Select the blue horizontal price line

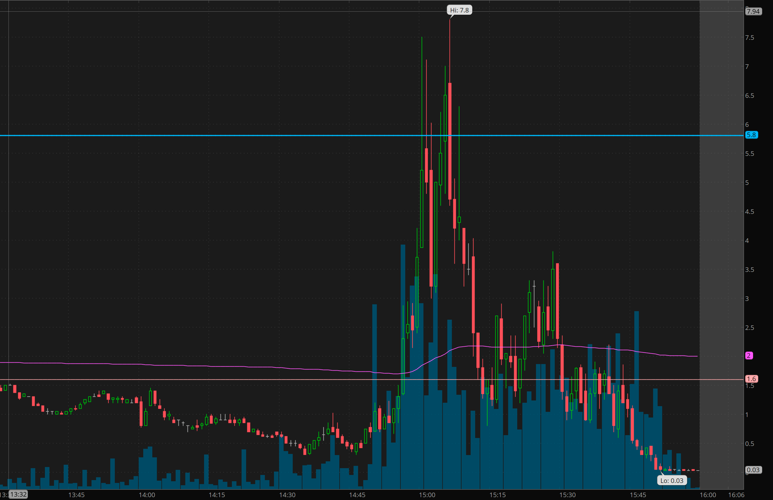(x=227, y=135)
